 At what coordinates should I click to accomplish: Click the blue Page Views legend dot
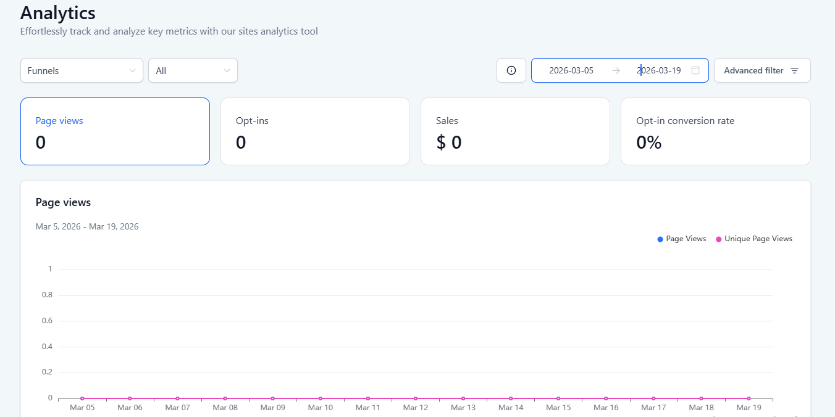660,239
